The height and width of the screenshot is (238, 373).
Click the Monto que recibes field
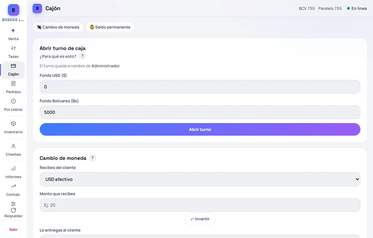coord(200,205)
